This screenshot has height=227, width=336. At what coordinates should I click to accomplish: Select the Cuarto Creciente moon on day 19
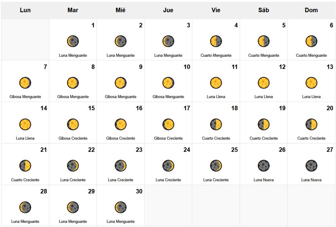[263, 124]
